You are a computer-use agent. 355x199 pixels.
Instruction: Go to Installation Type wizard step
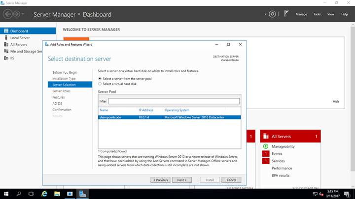64,79
